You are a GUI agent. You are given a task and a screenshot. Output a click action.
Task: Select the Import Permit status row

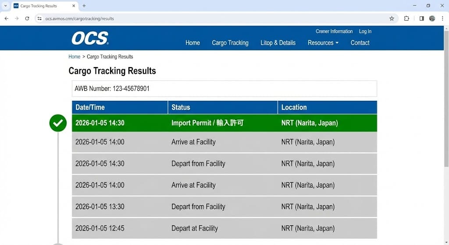point(224,123)
